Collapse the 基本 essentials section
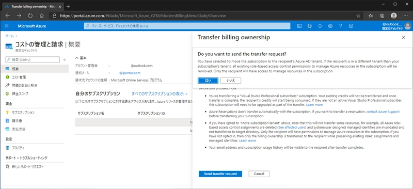 click(x=81, y=58)
